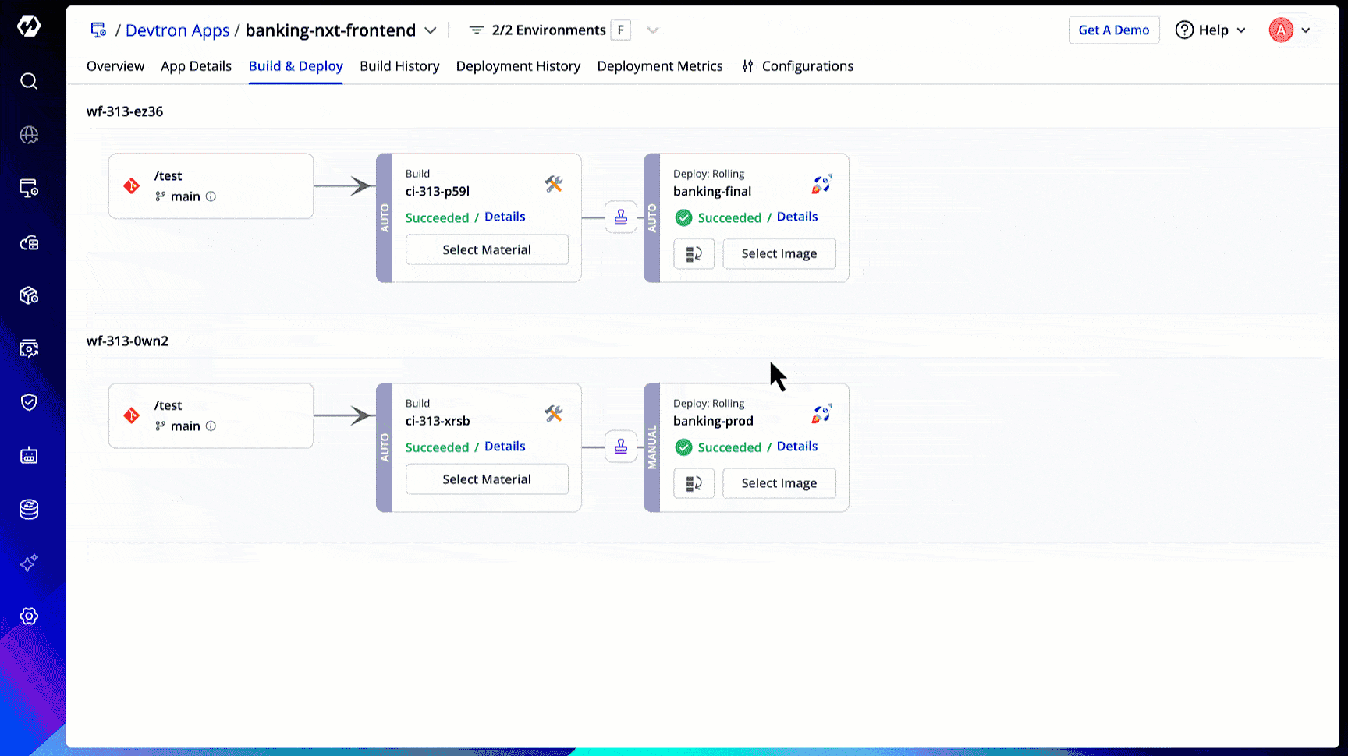The width and height of the screenshot is (1348, 756).
Task: Switch to the Deployment Metrics tab
Action: pyautogui.click(x=660, y=66)
